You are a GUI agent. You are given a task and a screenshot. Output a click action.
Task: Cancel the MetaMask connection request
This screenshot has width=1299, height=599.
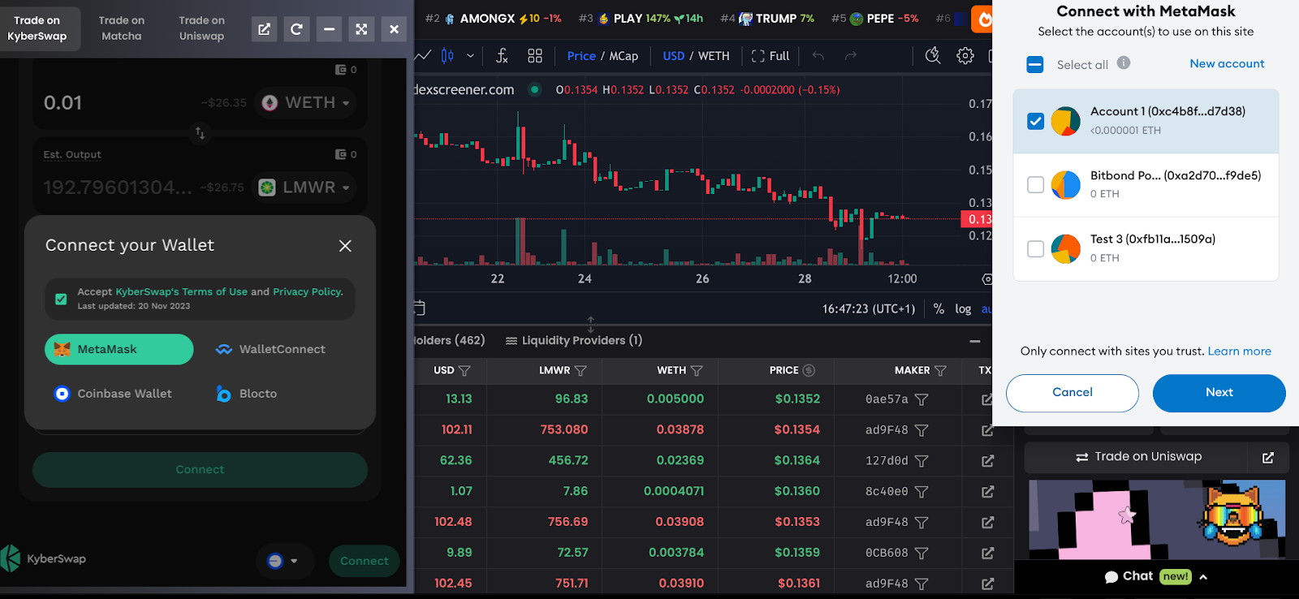coord(1072,393)
